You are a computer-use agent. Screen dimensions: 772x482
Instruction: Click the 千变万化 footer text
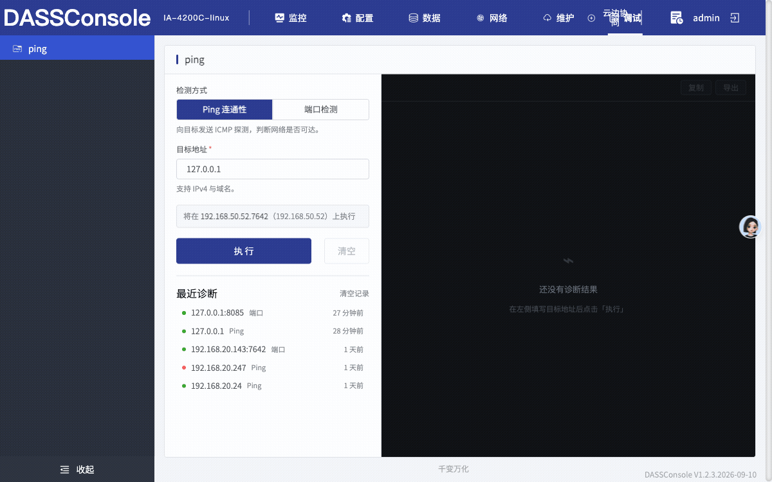coord(454,469)
